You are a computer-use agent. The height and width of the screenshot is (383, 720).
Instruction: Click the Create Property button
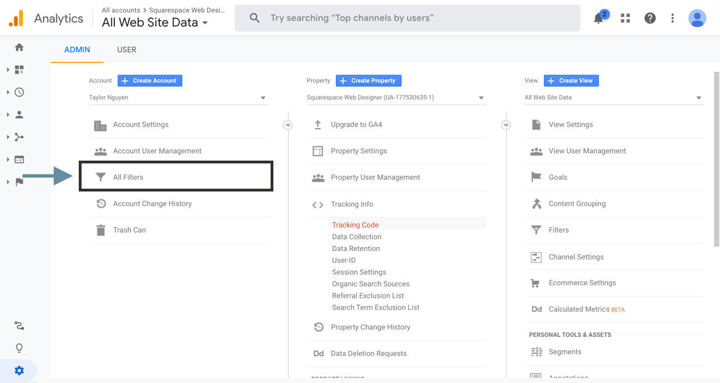click(x=368, y=80)
